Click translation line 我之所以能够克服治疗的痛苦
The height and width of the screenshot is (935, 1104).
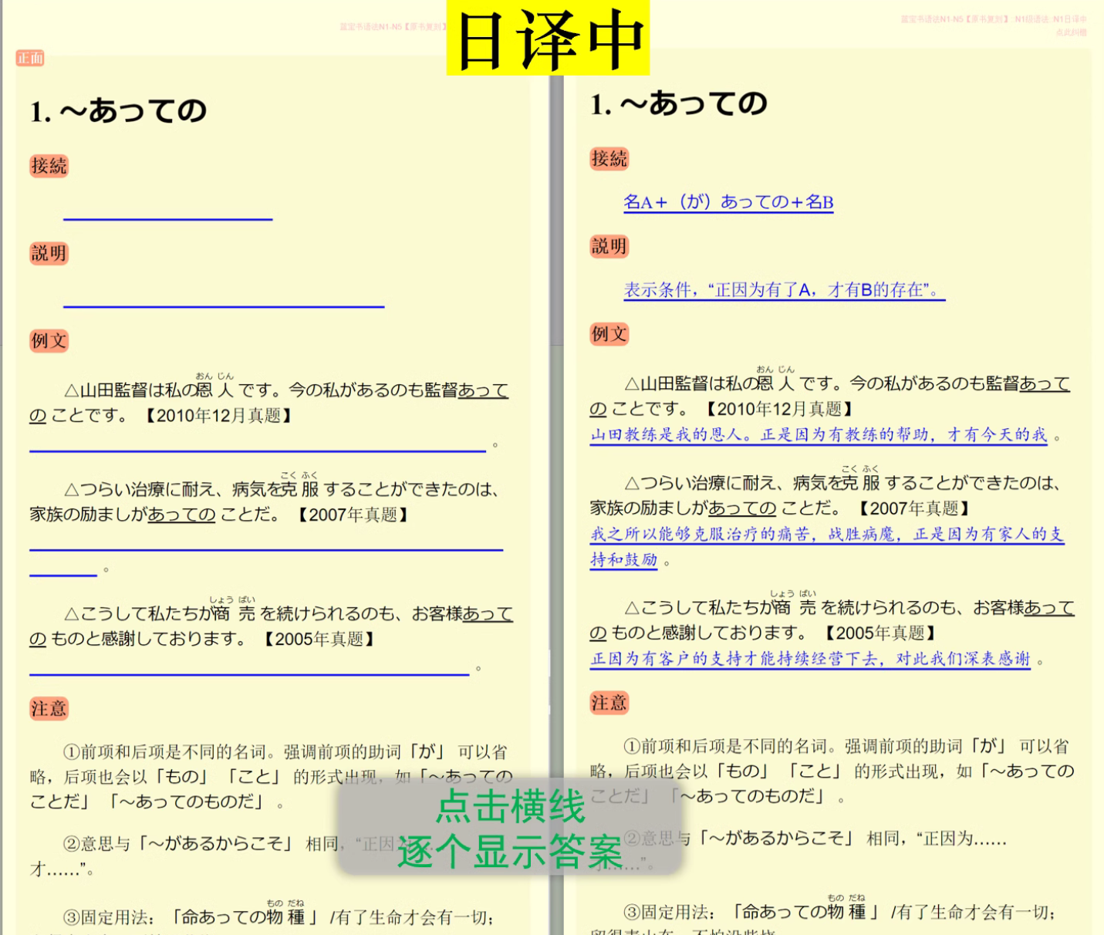coord(827,534)
